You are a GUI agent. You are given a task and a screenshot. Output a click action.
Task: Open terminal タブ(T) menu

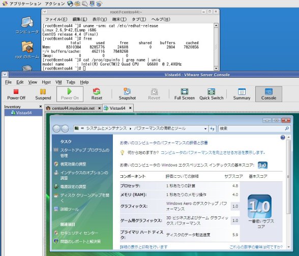coord(139,19)
